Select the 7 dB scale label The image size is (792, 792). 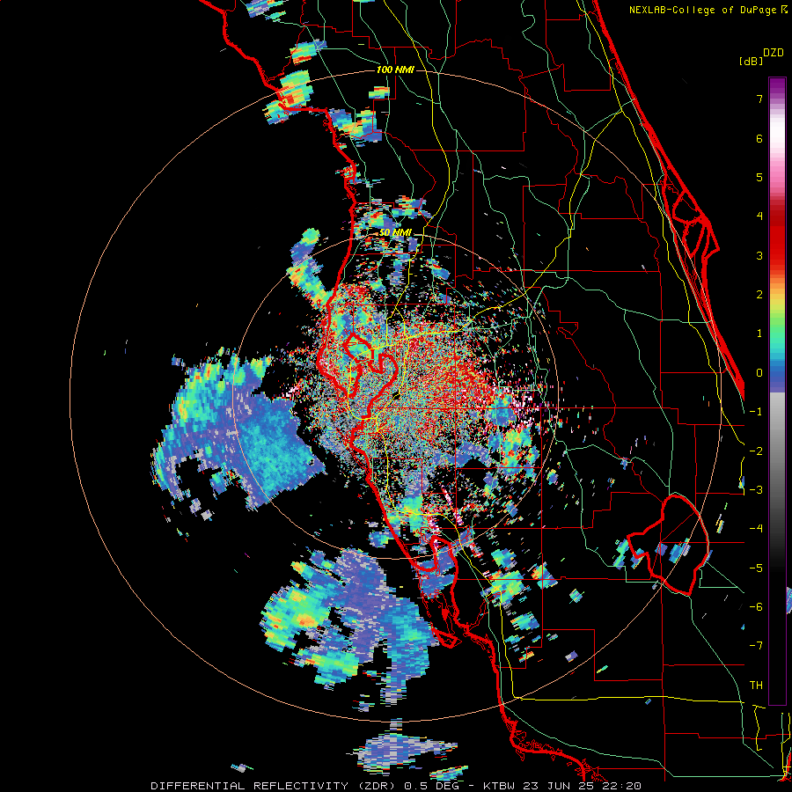[759, 99]
